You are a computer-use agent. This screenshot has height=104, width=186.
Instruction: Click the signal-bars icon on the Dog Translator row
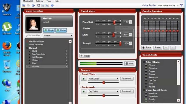[67, 54]
